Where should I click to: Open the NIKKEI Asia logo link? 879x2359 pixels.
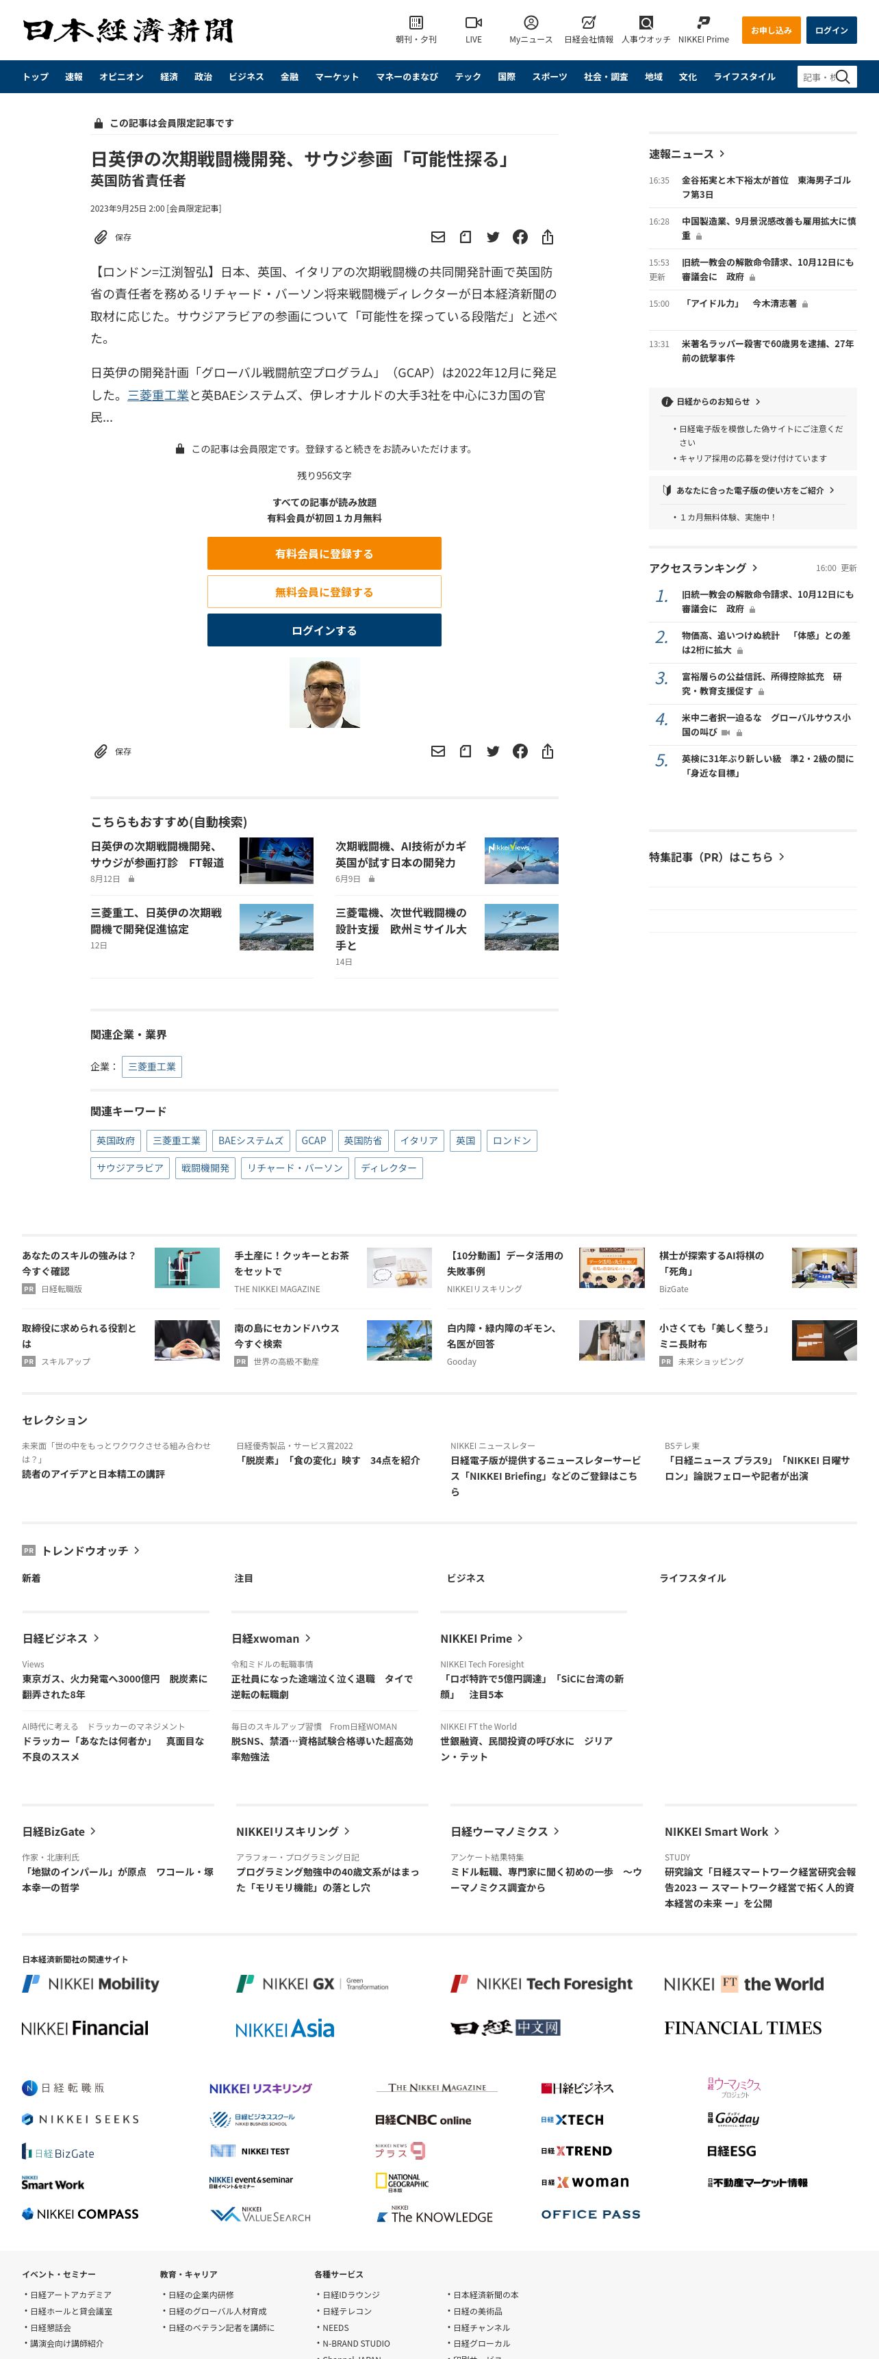point(285,2028)
